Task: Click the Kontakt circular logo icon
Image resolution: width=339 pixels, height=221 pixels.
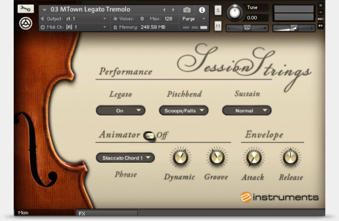Action: coord(26,23)
